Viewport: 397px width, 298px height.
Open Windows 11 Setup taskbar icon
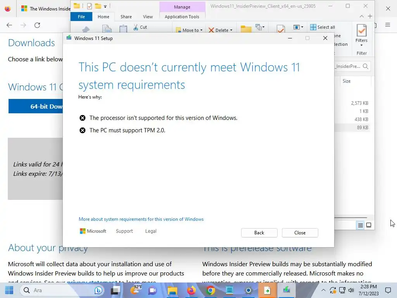(x=287, y=290)
